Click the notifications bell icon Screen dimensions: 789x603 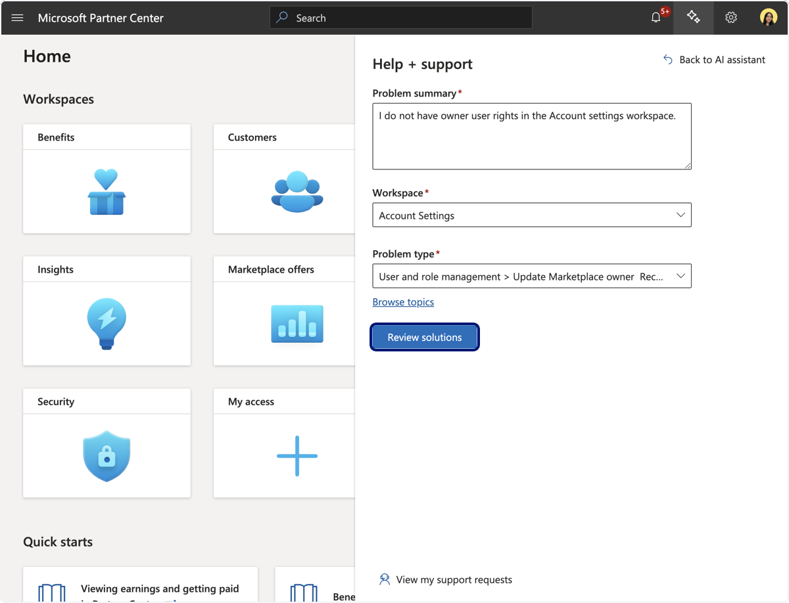[656, 18]
